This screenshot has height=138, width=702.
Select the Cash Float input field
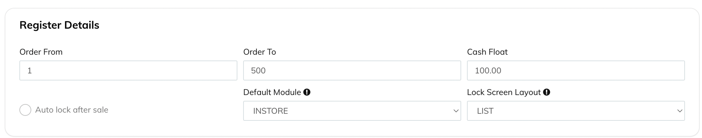click(x=575, y=71)
